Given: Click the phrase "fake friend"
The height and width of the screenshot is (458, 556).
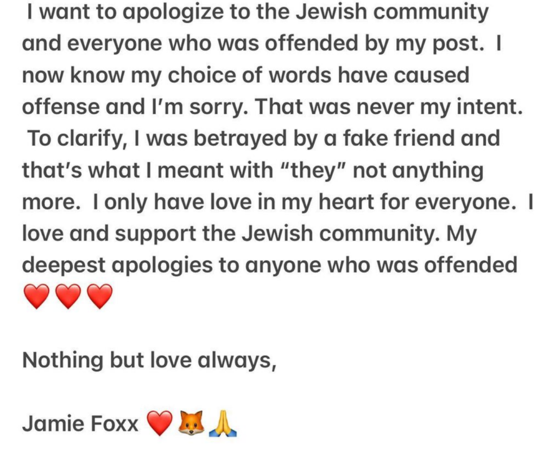Looking at the screenshot, I should tap(406, 139).
